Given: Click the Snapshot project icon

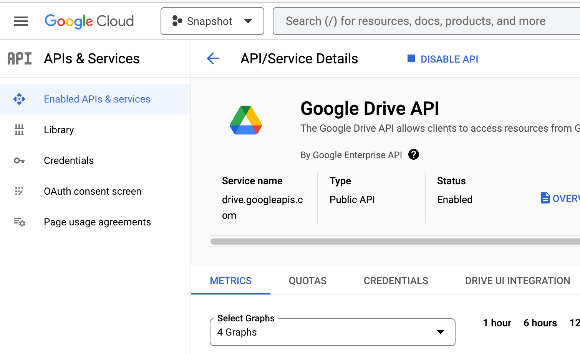Looking at the screenshot, I should coord(177,21).
